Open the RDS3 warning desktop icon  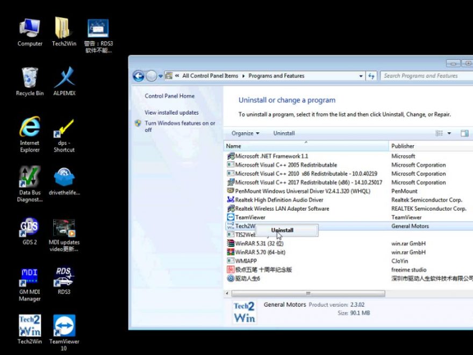pyautogui.click(x=98, y=35)
